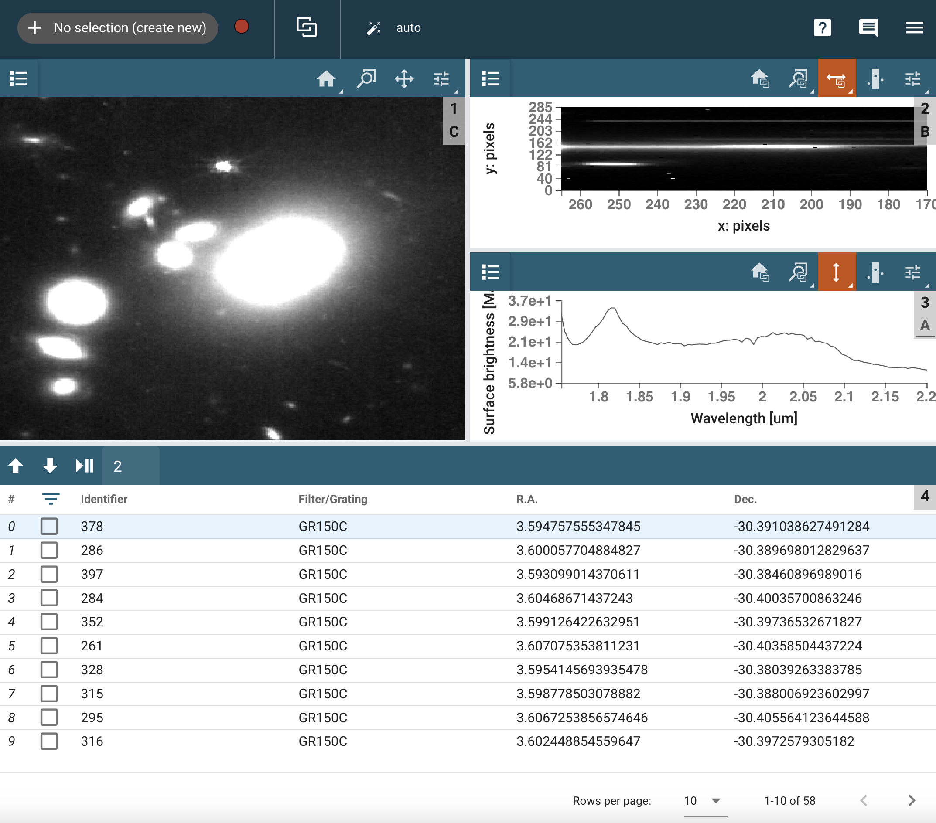Open viewer settings sliders in 1D spectrum viewer
The width and height of the screenshot is (936, 823).
point(912,272)
